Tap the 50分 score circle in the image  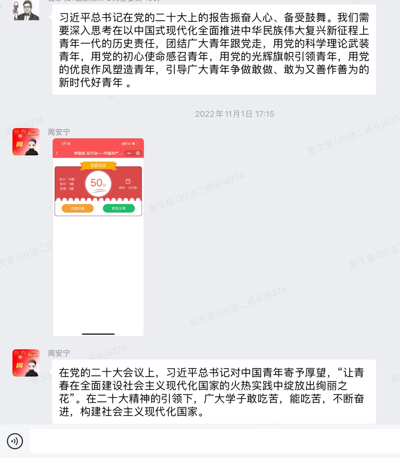pos(98,184)
